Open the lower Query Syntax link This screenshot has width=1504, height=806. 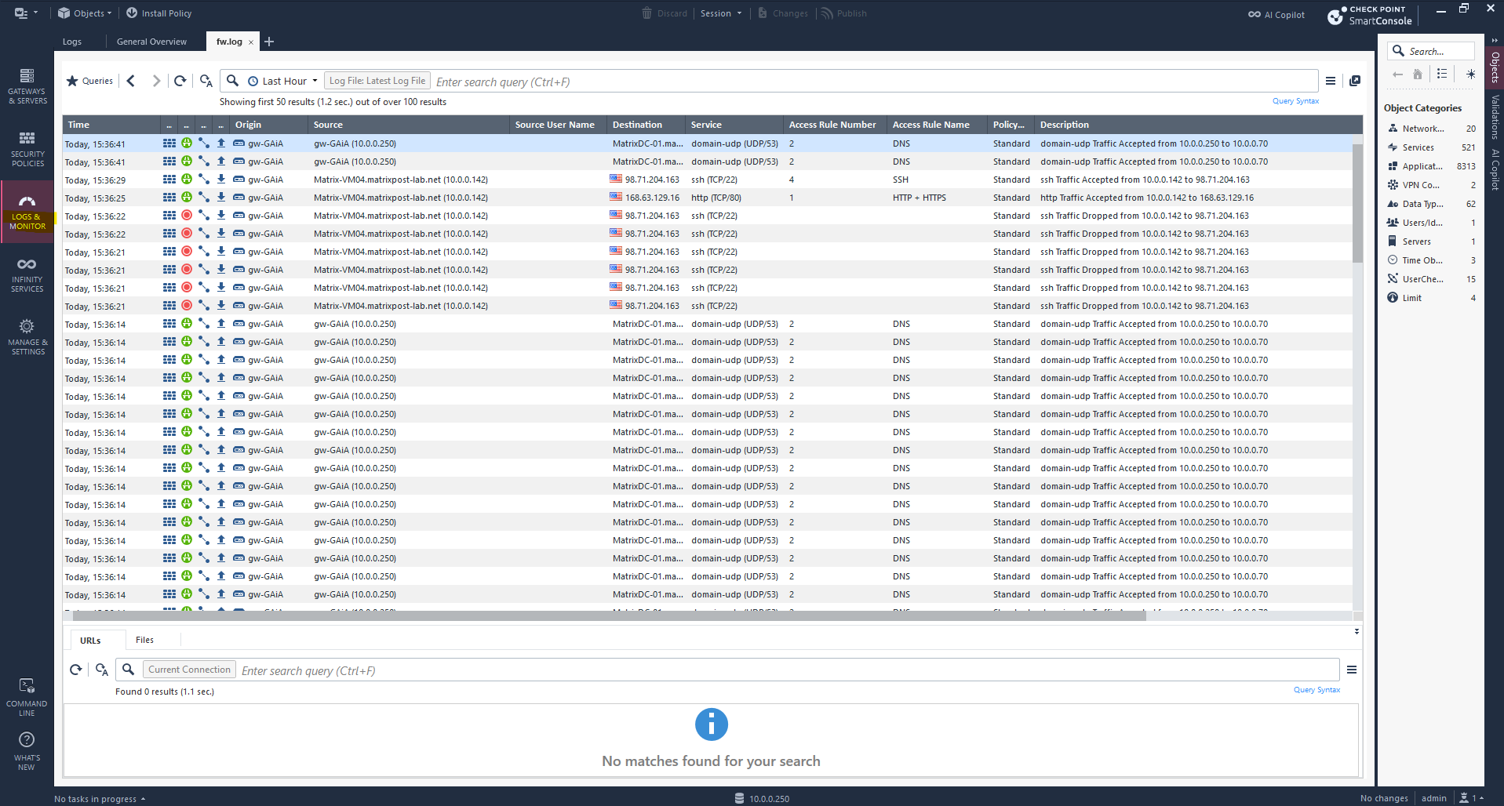1316,690
